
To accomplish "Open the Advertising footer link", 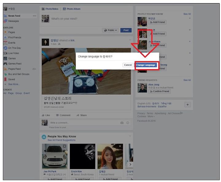I will 160,113.
